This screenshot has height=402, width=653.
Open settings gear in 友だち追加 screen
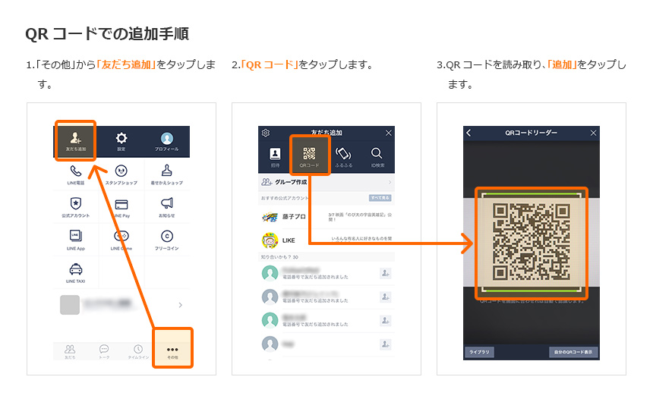[266, 133]
